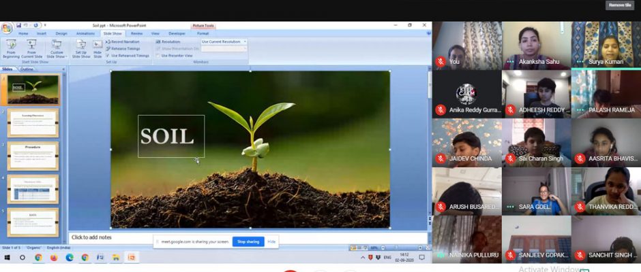The height and width of the screenshot is (272, 641).
Task: Open the Animations ribbon tab
Action: (x=85, y=33)
